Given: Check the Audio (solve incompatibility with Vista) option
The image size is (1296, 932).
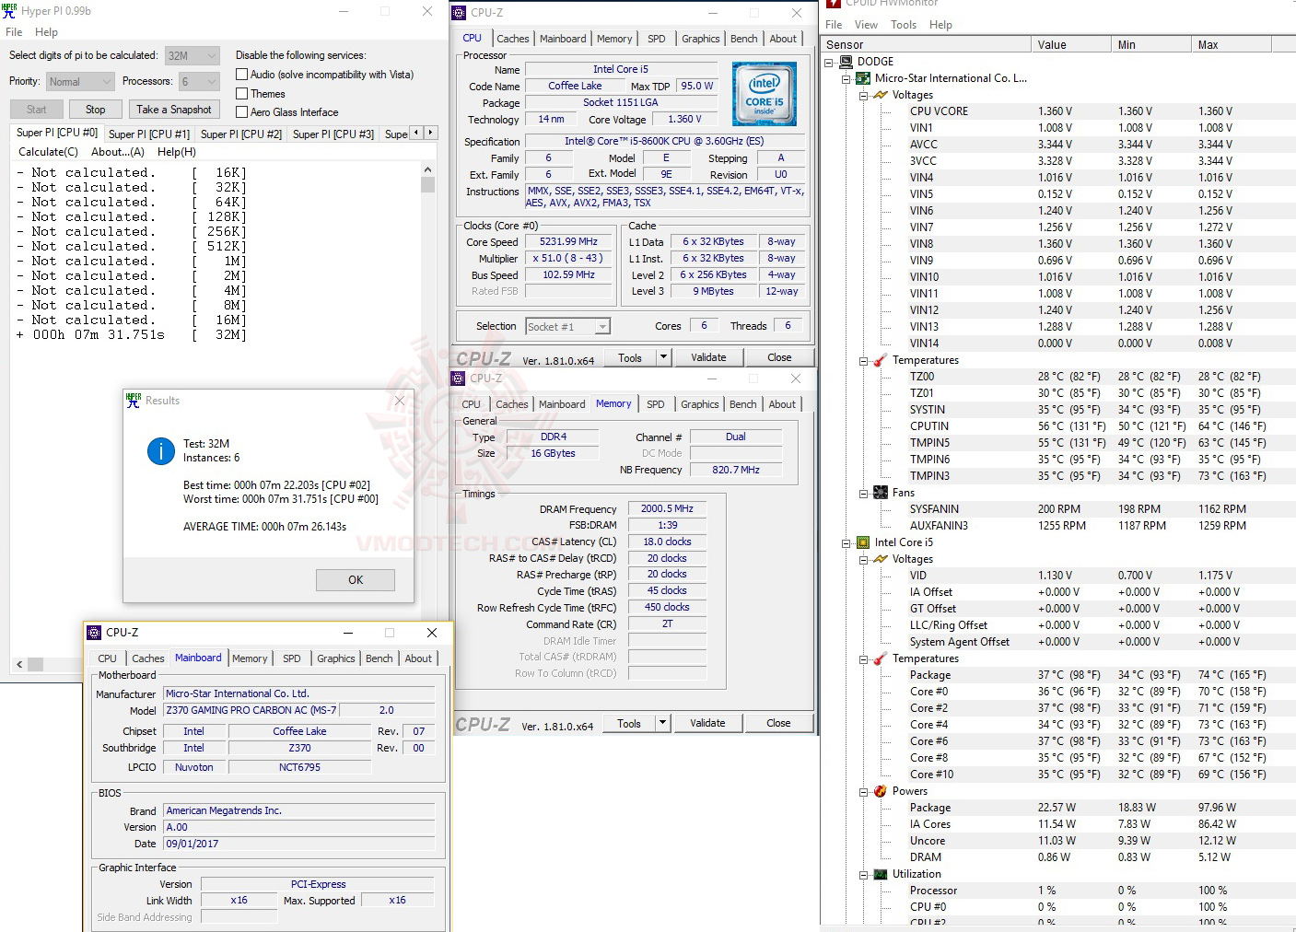Looking at the screenshot, I should click(x=241, y=75).
